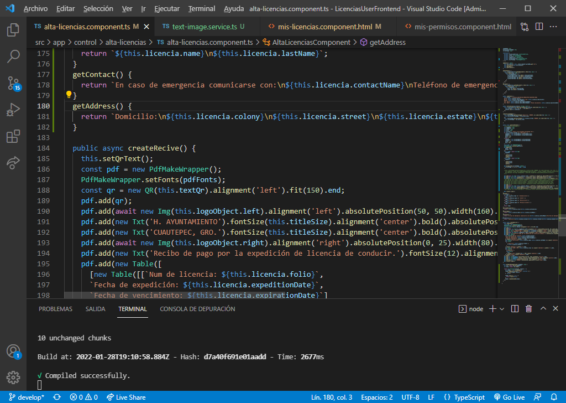Image resolution: width=566 pixels, height=403 pixels.
Task: Start Live Share from status bar
Action: [126, 397]
